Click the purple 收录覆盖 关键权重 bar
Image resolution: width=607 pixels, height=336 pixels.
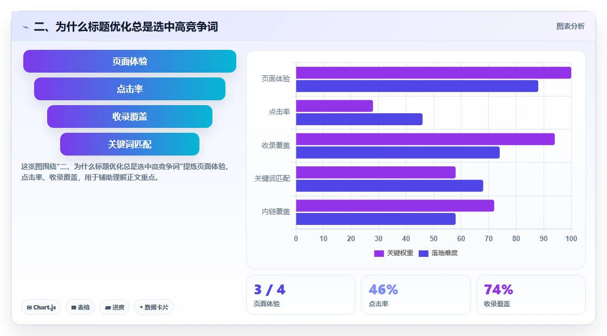(425, 139)
